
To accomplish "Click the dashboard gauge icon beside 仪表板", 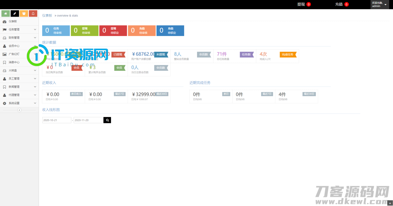I will click(x=4, y=21).
